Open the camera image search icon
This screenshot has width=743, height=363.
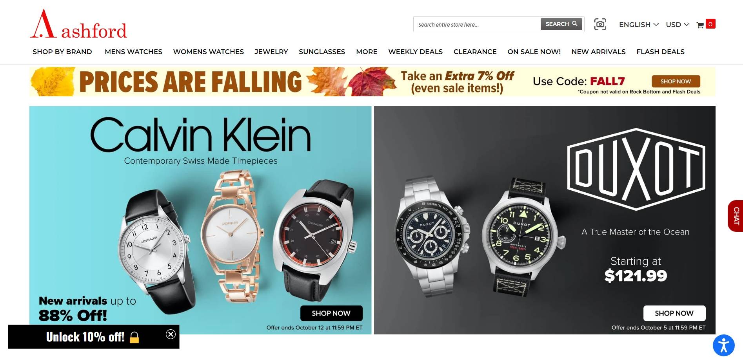(600, 24)
